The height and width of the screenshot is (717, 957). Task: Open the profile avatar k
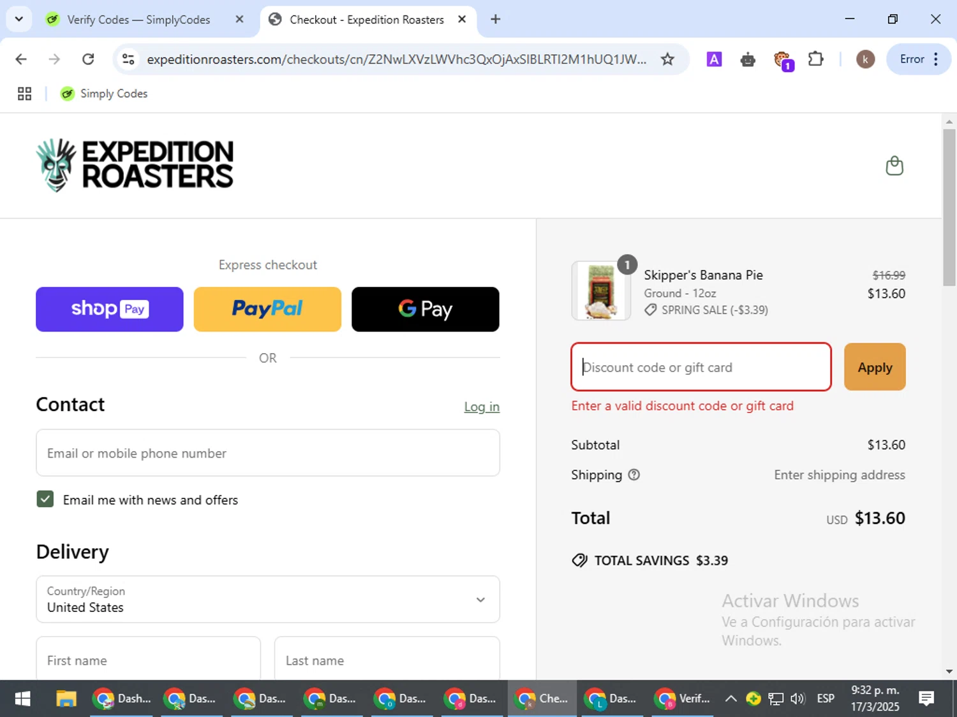(865, 59)
